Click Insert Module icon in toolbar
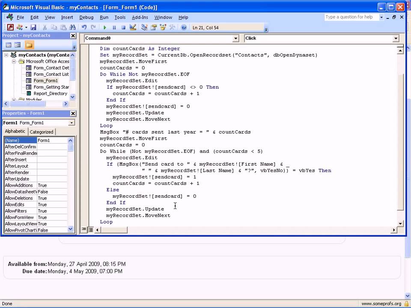This screenshot has width=411, height=308. click(19, 27)
